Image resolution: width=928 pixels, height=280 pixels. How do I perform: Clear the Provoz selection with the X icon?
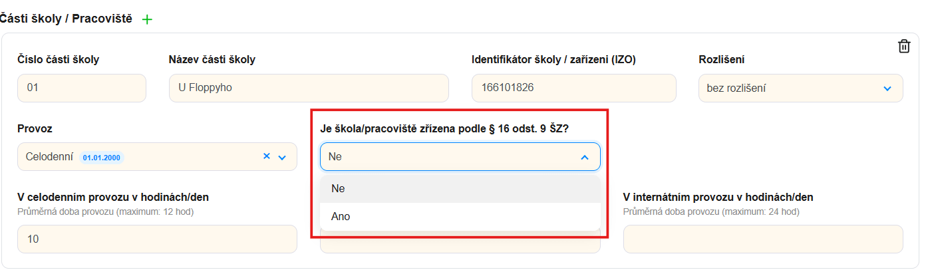[267, 157]
